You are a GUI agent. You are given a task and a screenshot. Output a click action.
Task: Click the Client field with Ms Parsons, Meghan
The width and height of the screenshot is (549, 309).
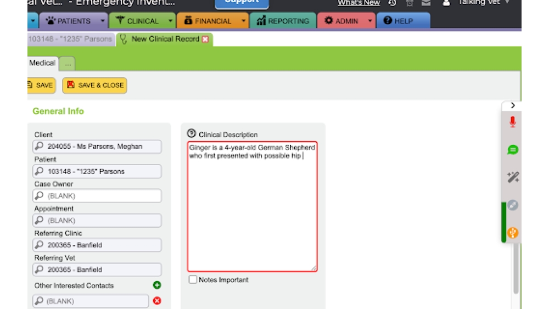(x=97, y=147)
